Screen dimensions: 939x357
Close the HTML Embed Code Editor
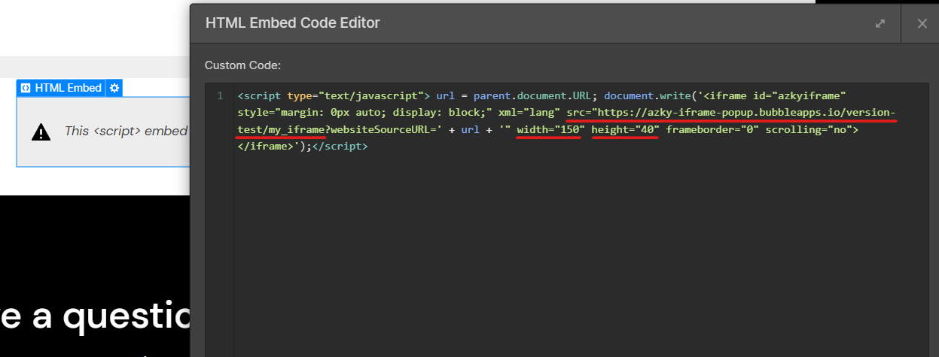tap(922, 23)
